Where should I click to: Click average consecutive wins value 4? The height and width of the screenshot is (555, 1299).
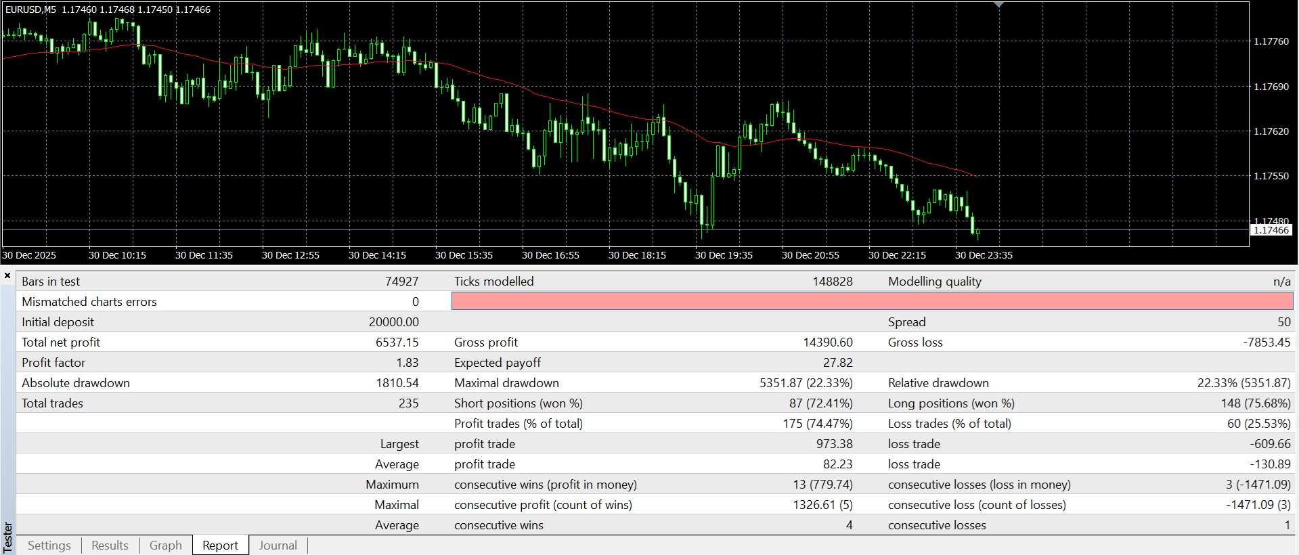coord(849,525)
